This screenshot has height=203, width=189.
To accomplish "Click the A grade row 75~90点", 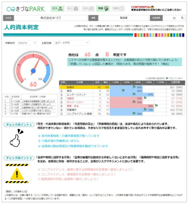I will [30, 105].
